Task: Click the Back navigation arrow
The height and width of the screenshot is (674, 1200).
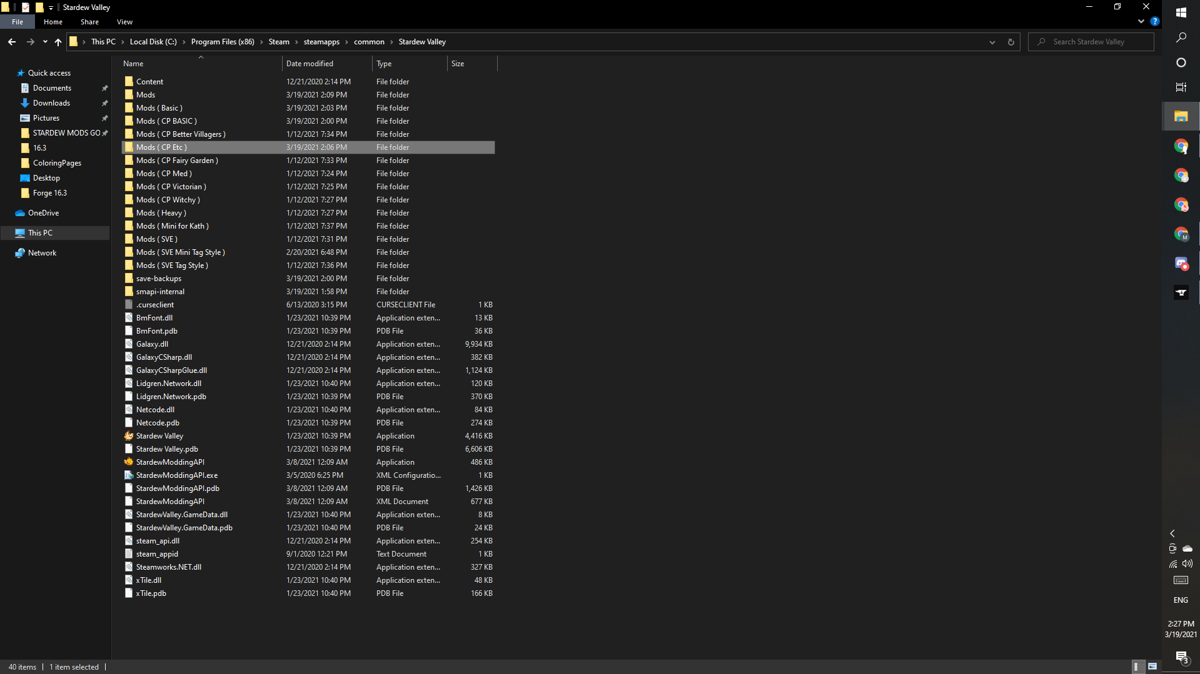Action: pyautogui.click(x=12, y=42)
